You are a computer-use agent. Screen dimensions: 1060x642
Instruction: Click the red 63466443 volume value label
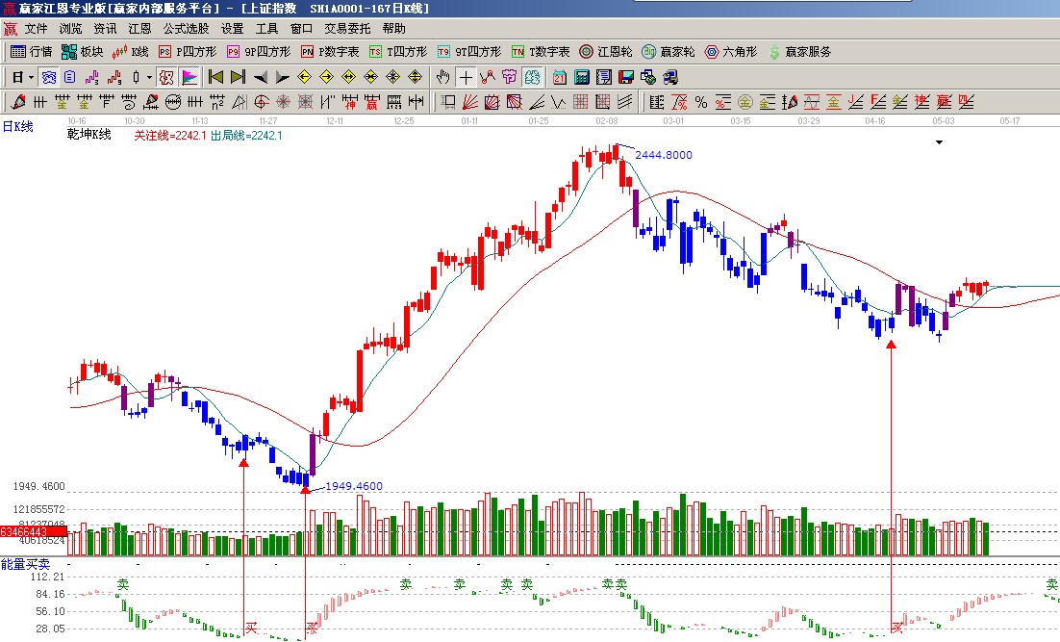tap(25, 531)
